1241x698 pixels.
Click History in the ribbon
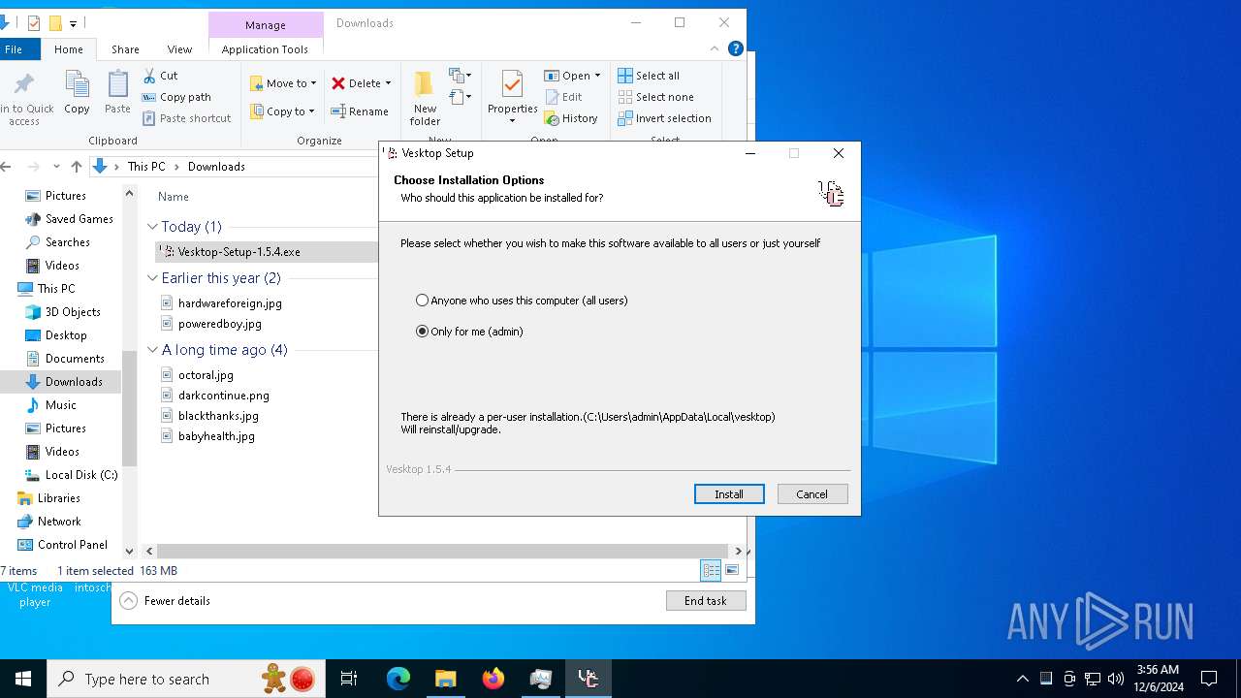coord(571,118)
